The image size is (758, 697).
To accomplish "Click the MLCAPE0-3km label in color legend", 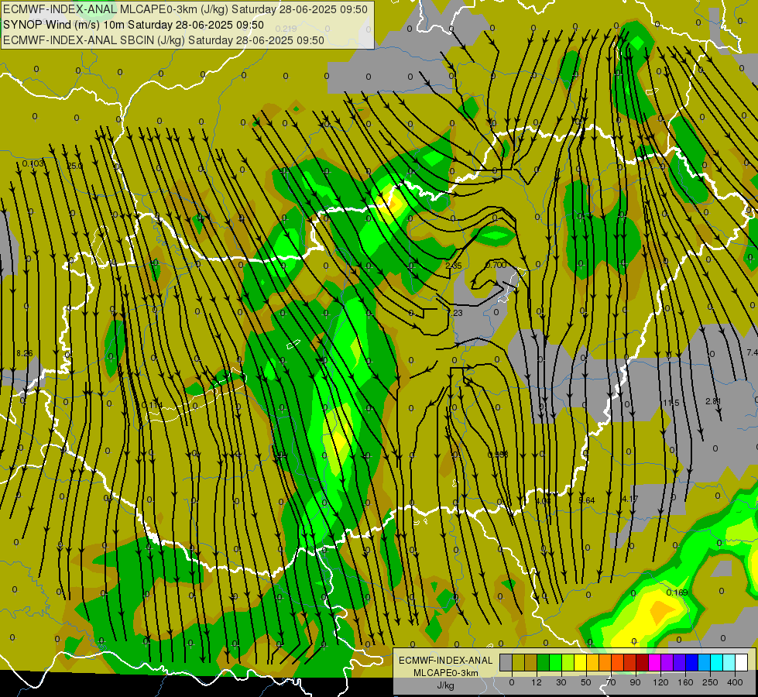I will click(446, 673).
